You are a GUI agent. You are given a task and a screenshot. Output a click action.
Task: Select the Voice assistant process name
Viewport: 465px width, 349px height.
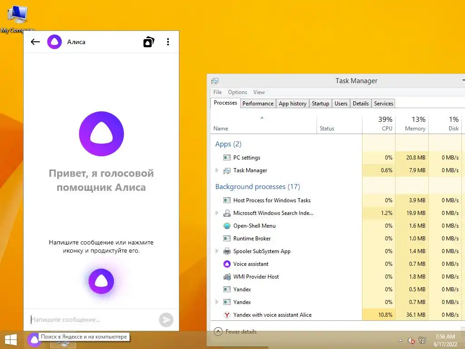(x=251, y=264)
